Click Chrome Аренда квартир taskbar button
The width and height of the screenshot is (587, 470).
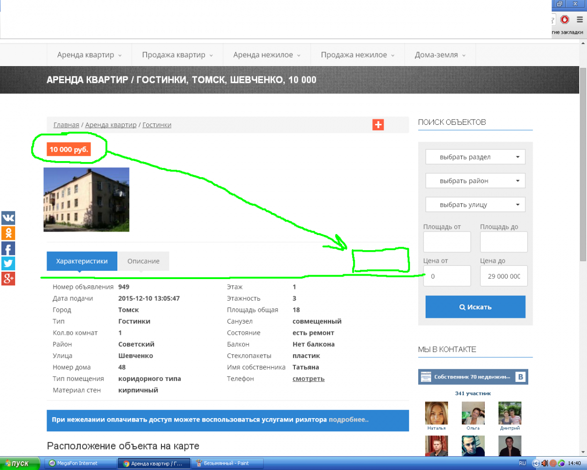click(x=154, y=463)
